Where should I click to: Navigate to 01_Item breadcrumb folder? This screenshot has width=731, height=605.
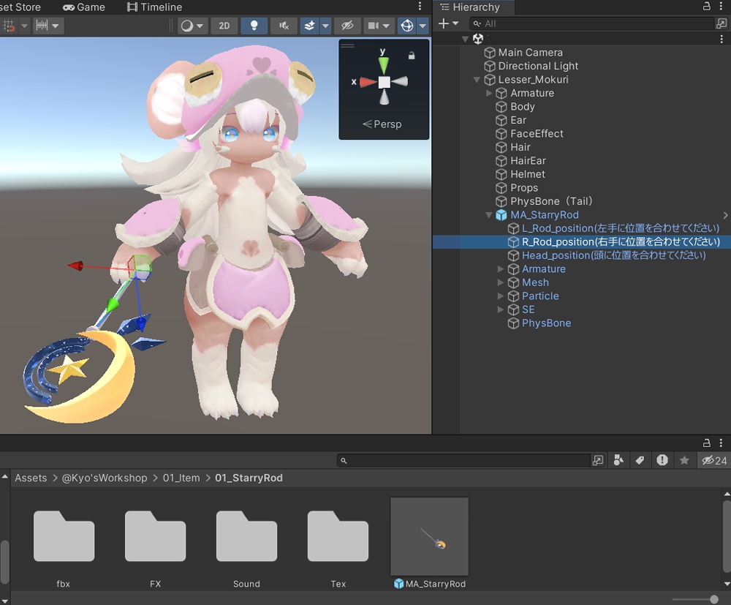pos(181,478)
